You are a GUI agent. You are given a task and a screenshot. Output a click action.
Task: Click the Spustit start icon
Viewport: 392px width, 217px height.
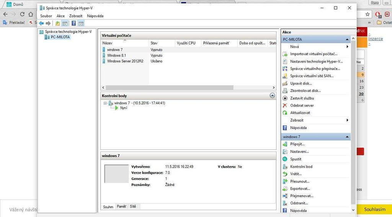(285, 159)
